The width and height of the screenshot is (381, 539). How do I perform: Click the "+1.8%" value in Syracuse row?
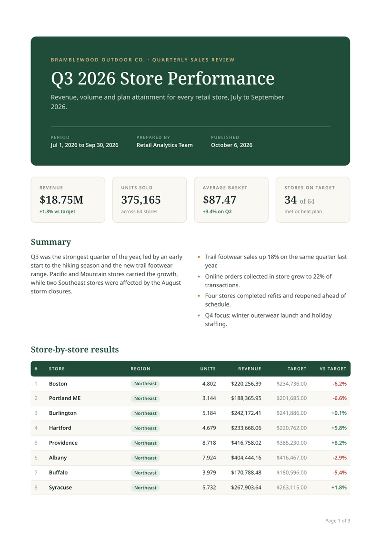click(x=339, y=488)
